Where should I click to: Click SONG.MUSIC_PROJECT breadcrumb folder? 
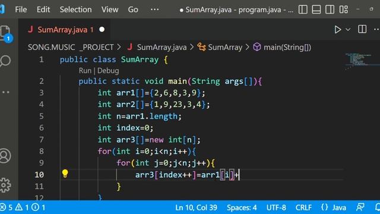[x=71, y=47]
